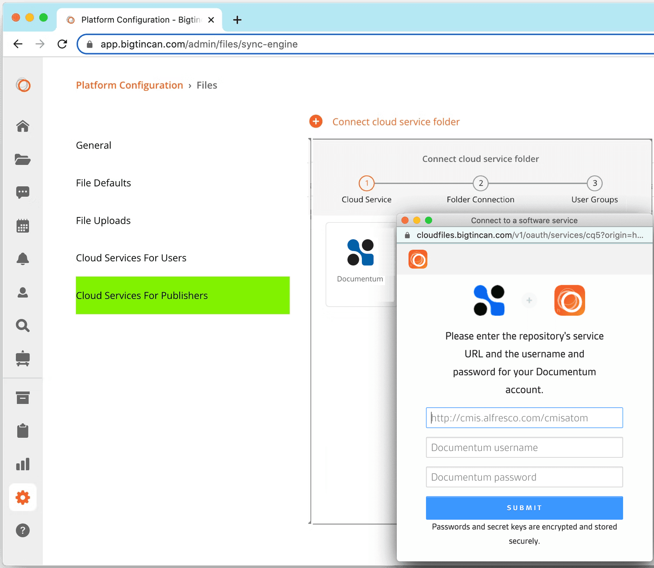654x568 pixels.
Task: Click the Documentum username field
Action: (x=524, y=448)
